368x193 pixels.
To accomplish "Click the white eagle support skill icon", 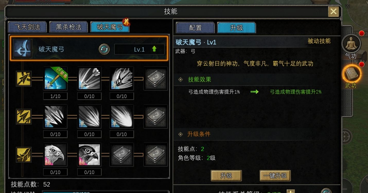I will 55,154.
